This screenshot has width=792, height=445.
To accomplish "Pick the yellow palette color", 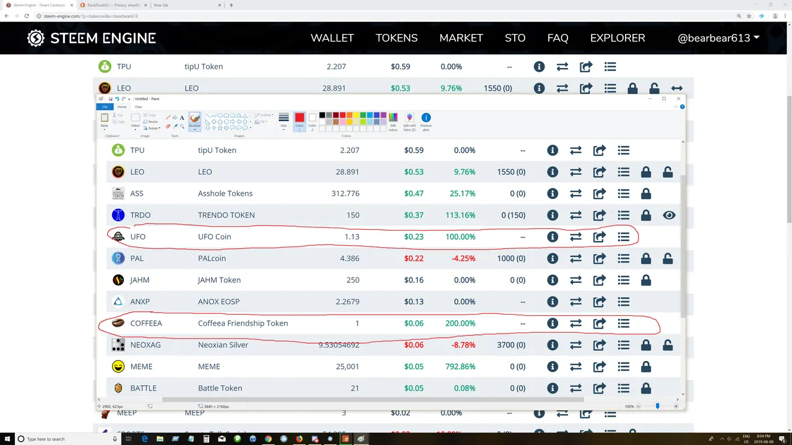I will 356,115.
